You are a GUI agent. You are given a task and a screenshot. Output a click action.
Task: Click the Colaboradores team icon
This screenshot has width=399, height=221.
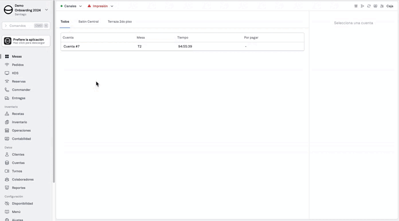point(7,179)
